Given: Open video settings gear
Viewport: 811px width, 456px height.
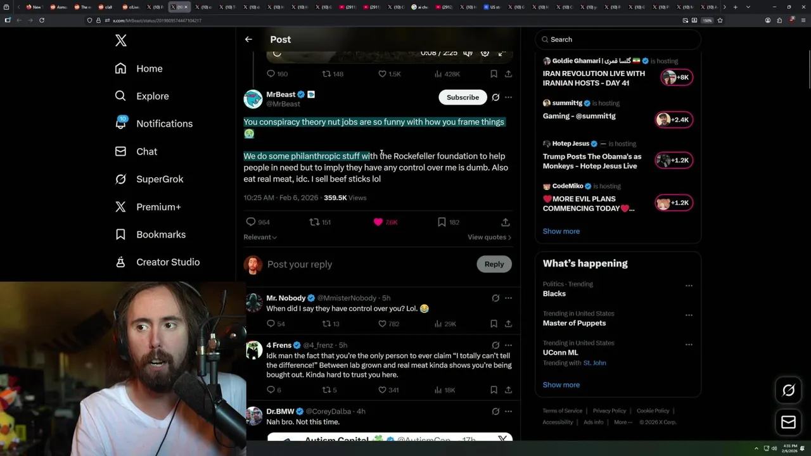Looking at the screenshot, I should click(485, 53).
